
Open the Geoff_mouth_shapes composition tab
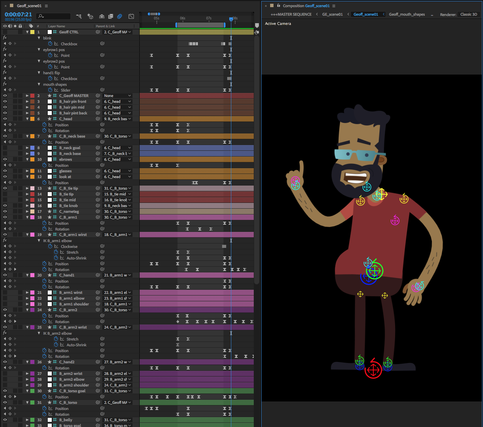(x=407, y=14)
